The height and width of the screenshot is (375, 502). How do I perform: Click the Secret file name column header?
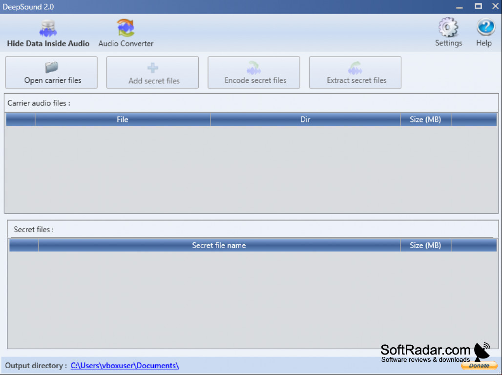pos(219,245)
